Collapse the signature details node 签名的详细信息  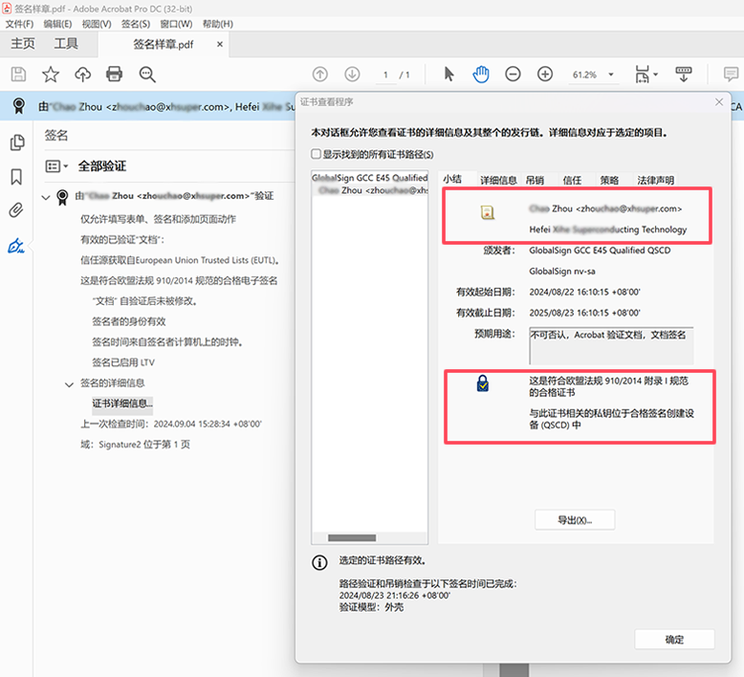69,384
